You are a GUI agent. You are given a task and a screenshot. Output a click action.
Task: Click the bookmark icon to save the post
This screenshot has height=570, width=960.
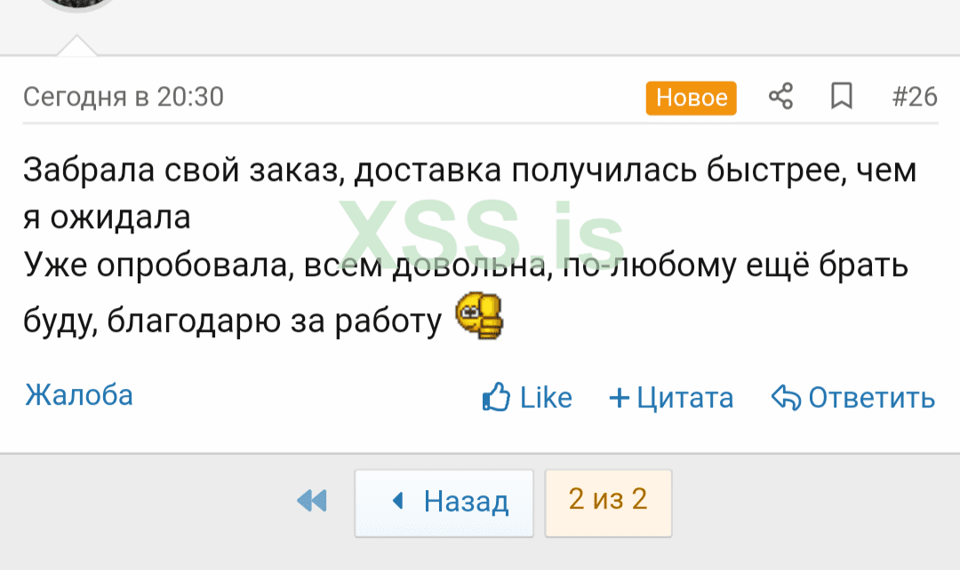click(x=842, y=98)
